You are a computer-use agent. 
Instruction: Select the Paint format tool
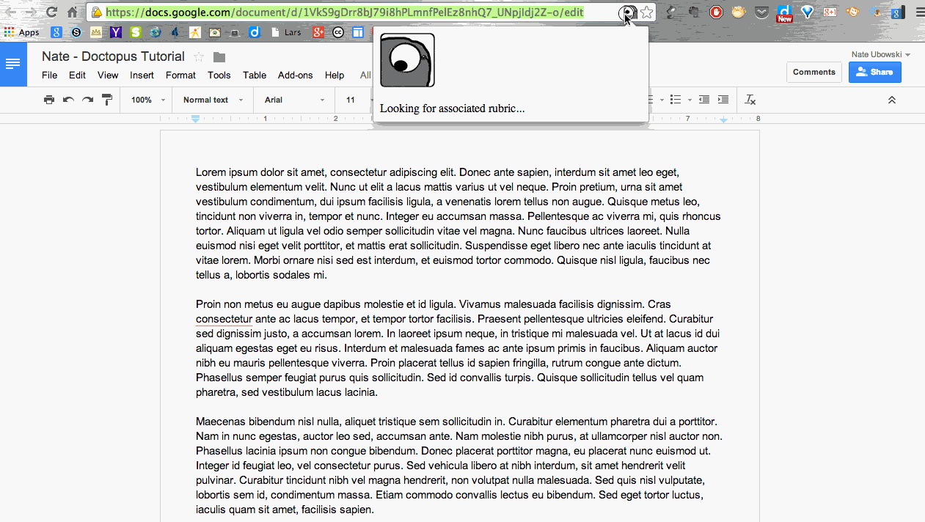[107, 100]
